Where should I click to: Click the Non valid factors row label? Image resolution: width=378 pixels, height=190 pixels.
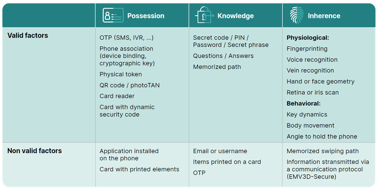point(35,151)
